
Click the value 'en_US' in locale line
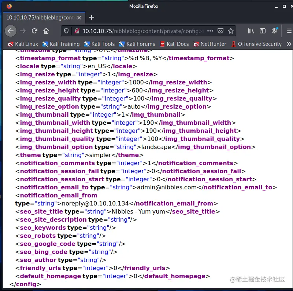tap(97, 66)
